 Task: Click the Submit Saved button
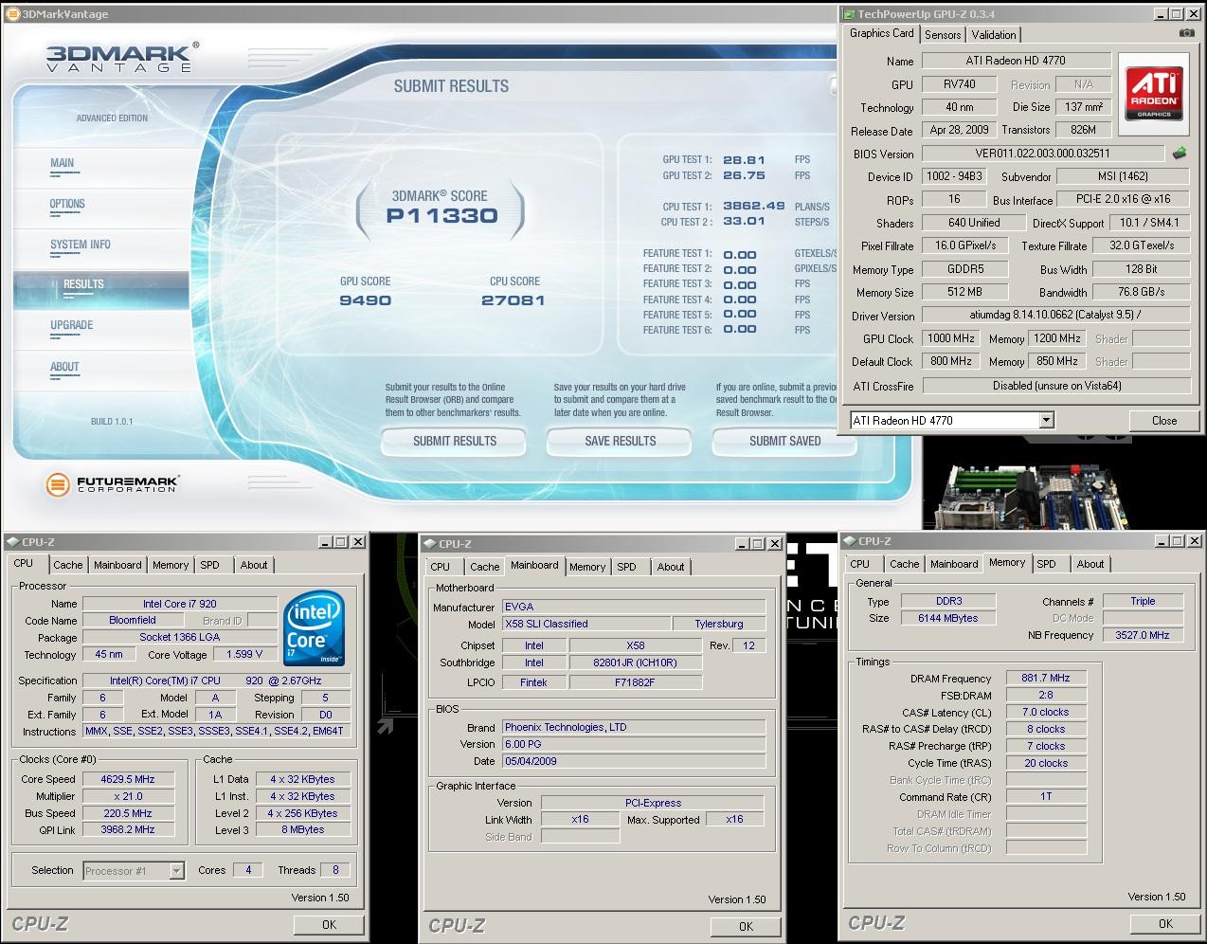tap(785, 441)
